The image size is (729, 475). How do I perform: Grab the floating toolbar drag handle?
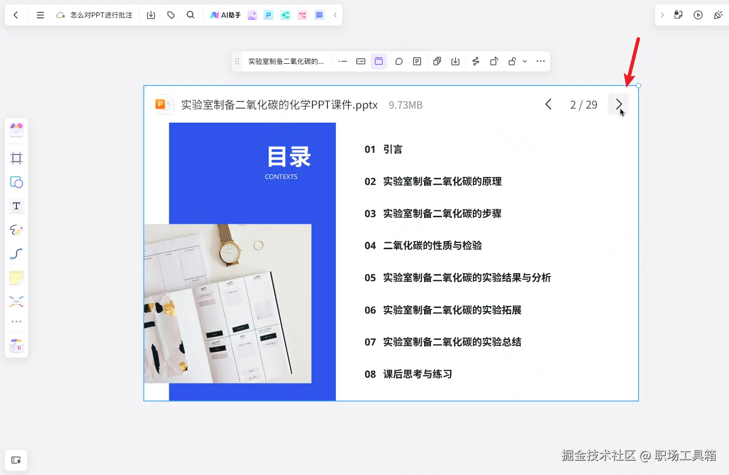tap(237, 61)
